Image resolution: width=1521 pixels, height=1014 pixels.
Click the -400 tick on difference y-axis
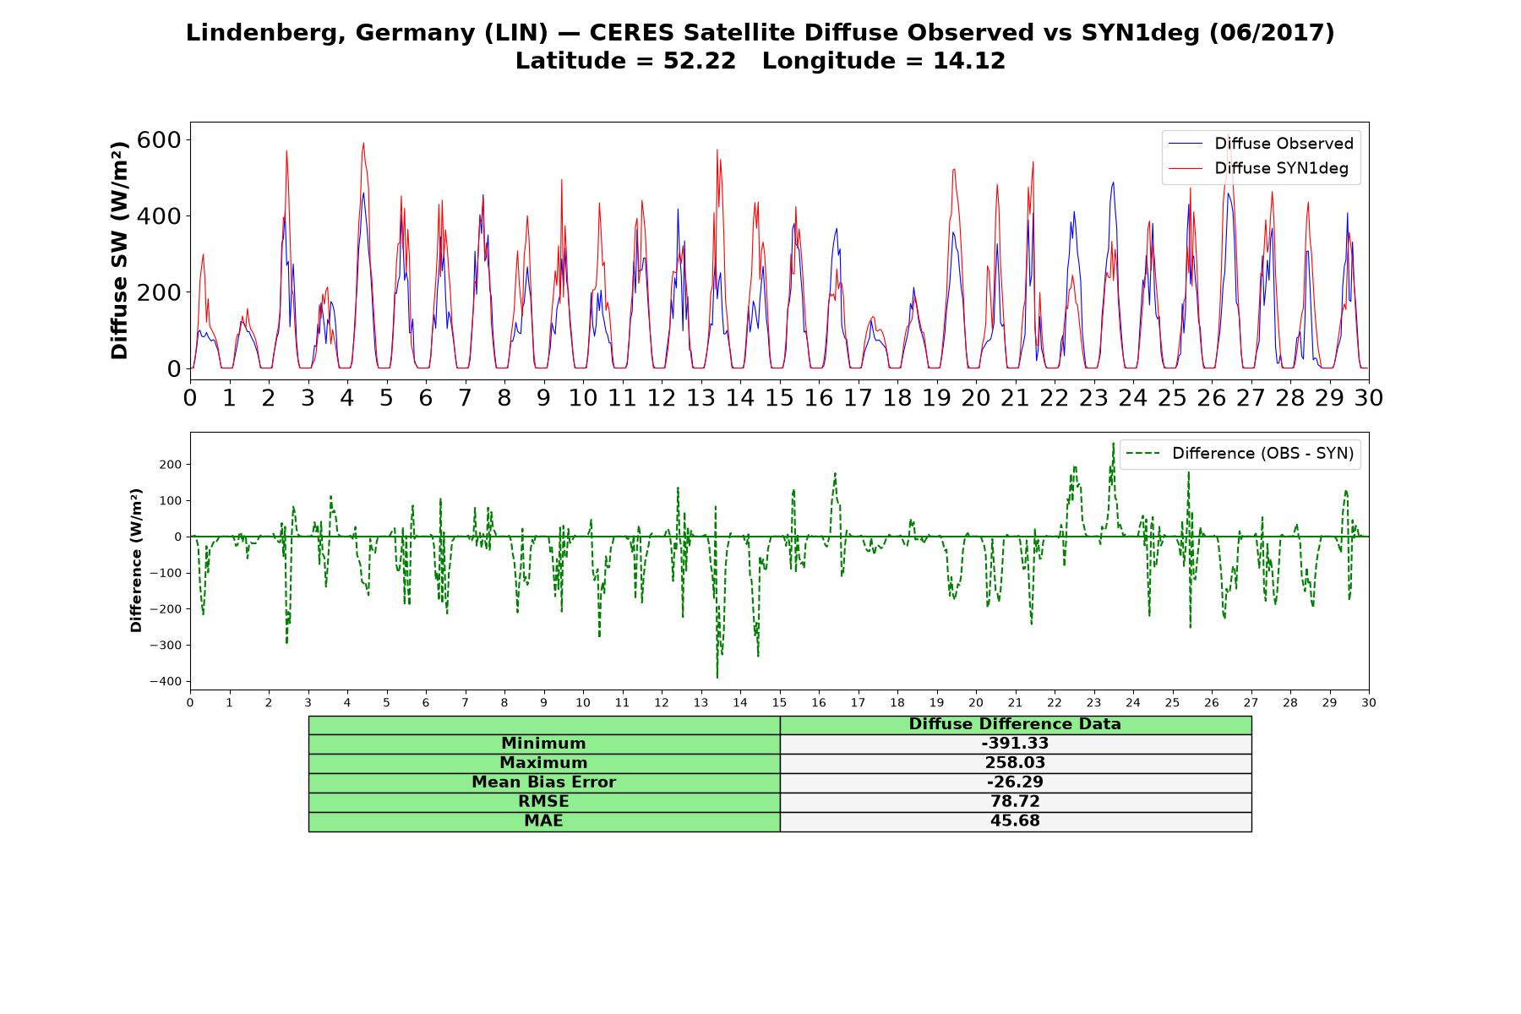point(166,682)
